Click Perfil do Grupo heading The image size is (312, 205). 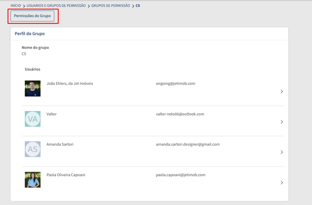30,34
